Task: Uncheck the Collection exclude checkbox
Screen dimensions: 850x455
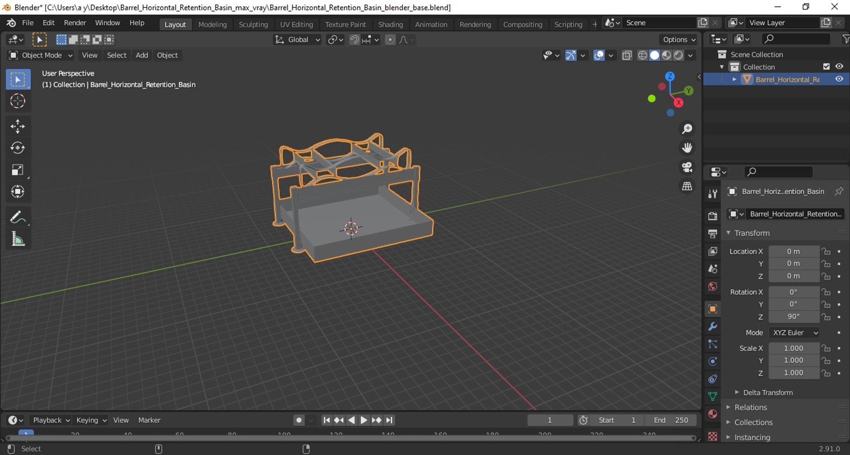Action: click(826, 66)
